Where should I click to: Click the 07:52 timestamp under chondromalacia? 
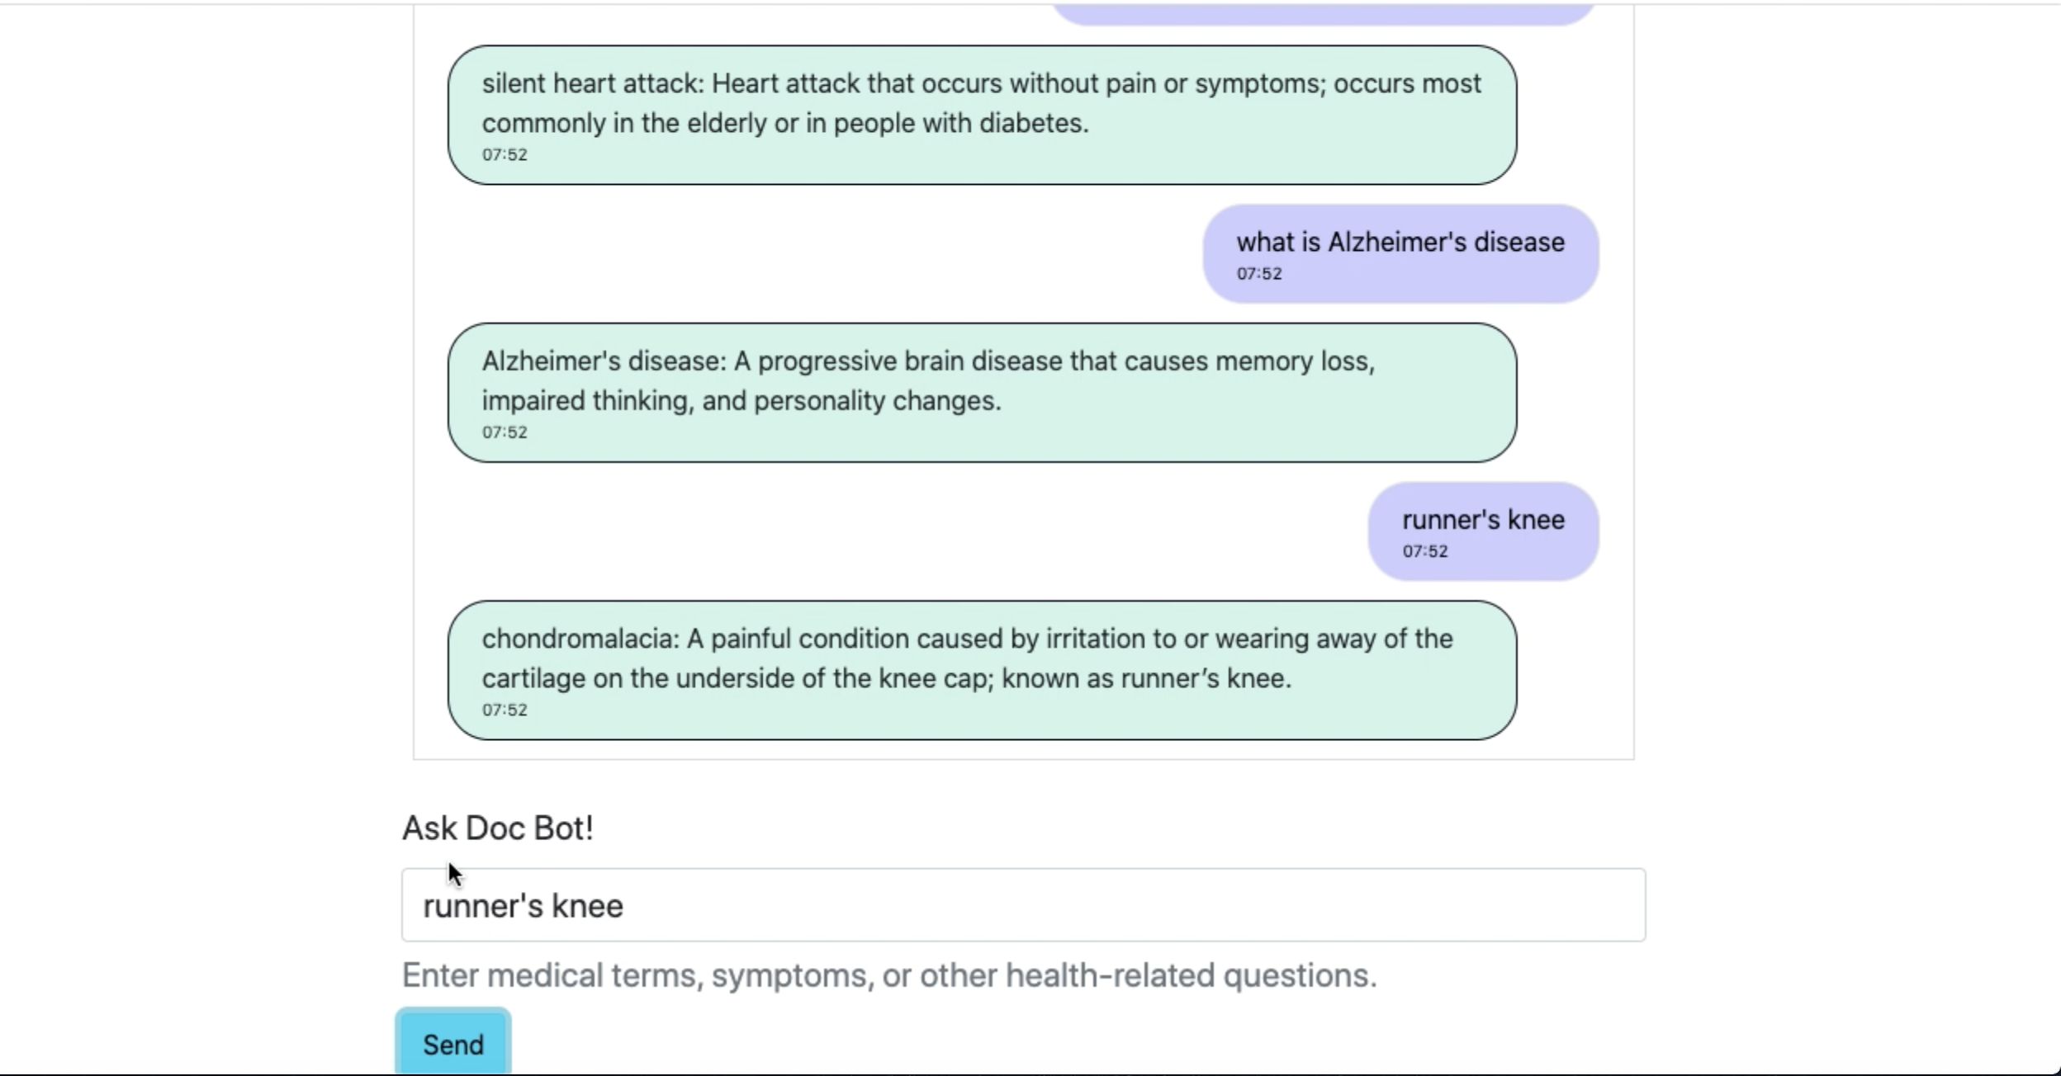point(504,709)
